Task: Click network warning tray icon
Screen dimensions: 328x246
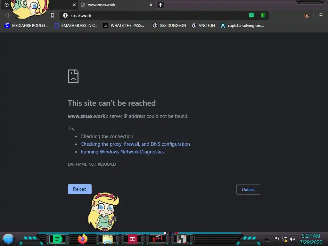Action: coord(285,239)
